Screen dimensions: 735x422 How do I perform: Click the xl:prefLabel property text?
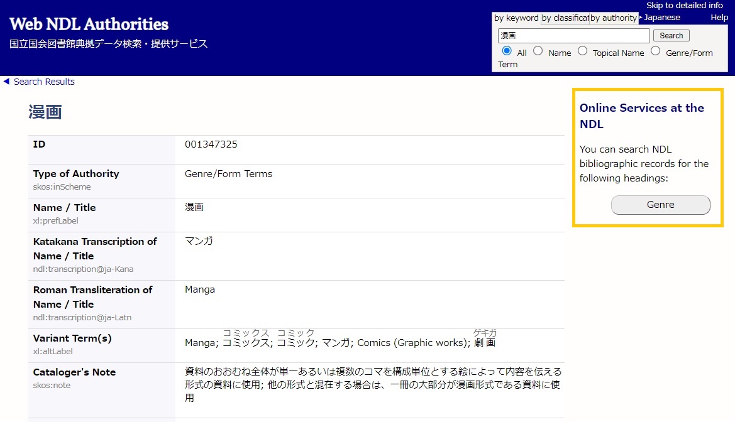click(x=55, y=220)
